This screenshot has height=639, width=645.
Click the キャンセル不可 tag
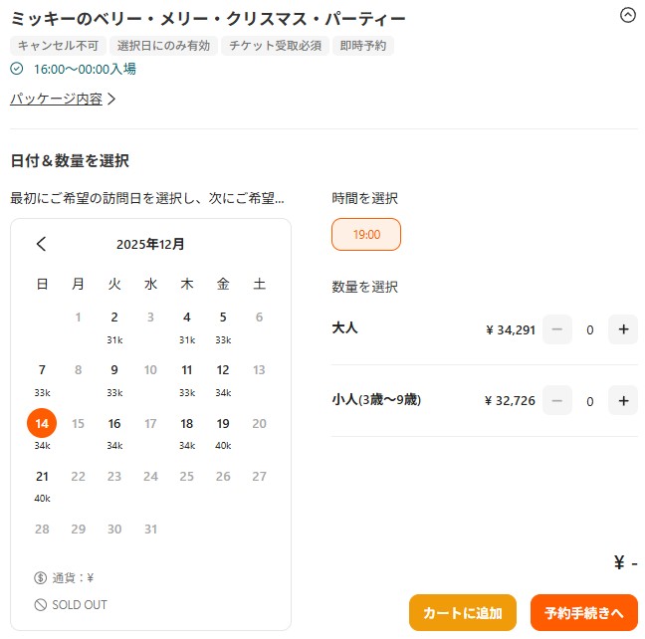(58, 45)
